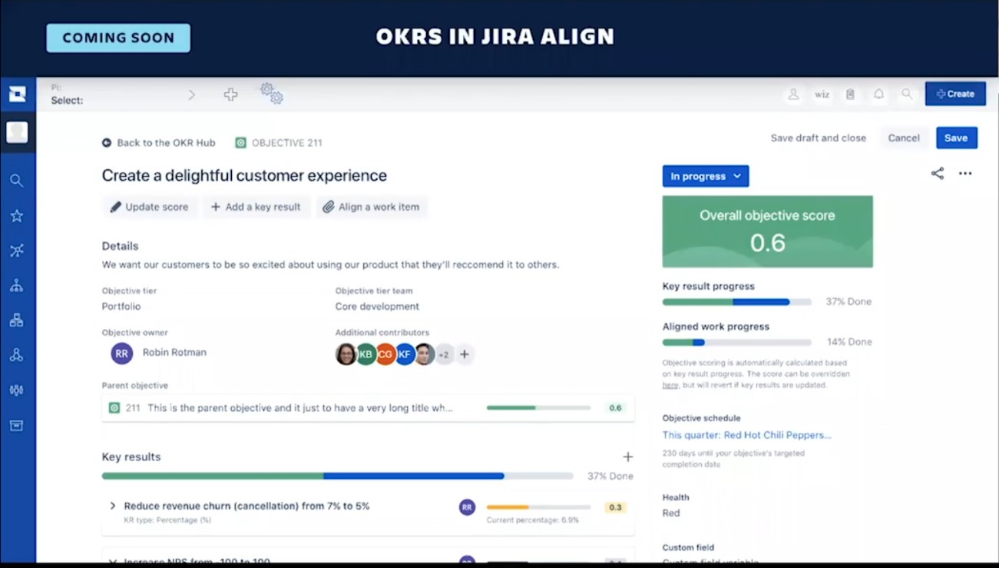
Task: Click Robin Rotman's RR avatar
Action: pos(121,353)
